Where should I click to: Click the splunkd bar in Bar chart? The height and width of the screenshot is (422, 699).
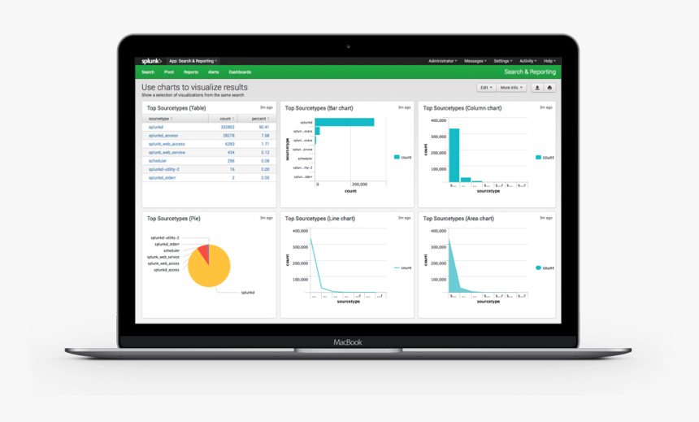click(344, 122)
